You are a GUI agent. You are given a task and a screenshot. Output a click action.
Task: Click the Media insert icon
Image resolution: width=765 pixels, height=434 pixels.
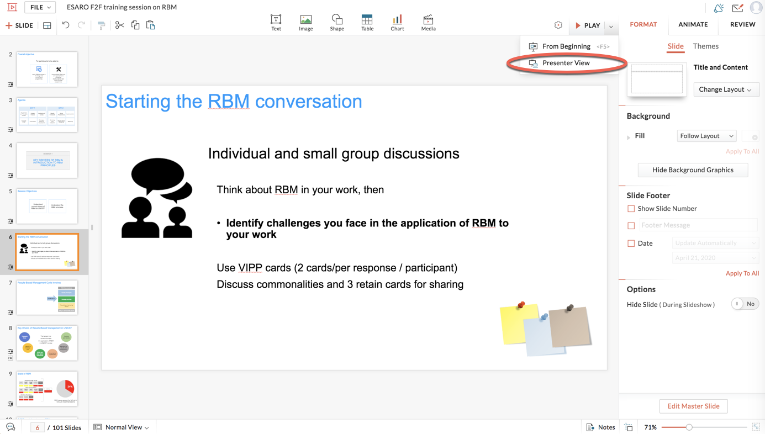(428, 23)
